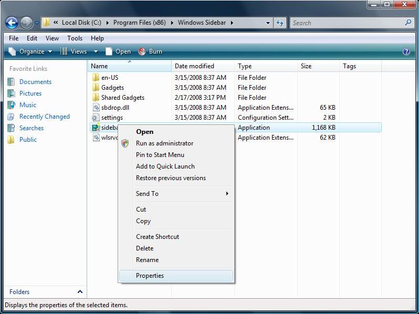419x314 pixels.
Task: Sort by the Size column header
Action: (x=318, y=66)
